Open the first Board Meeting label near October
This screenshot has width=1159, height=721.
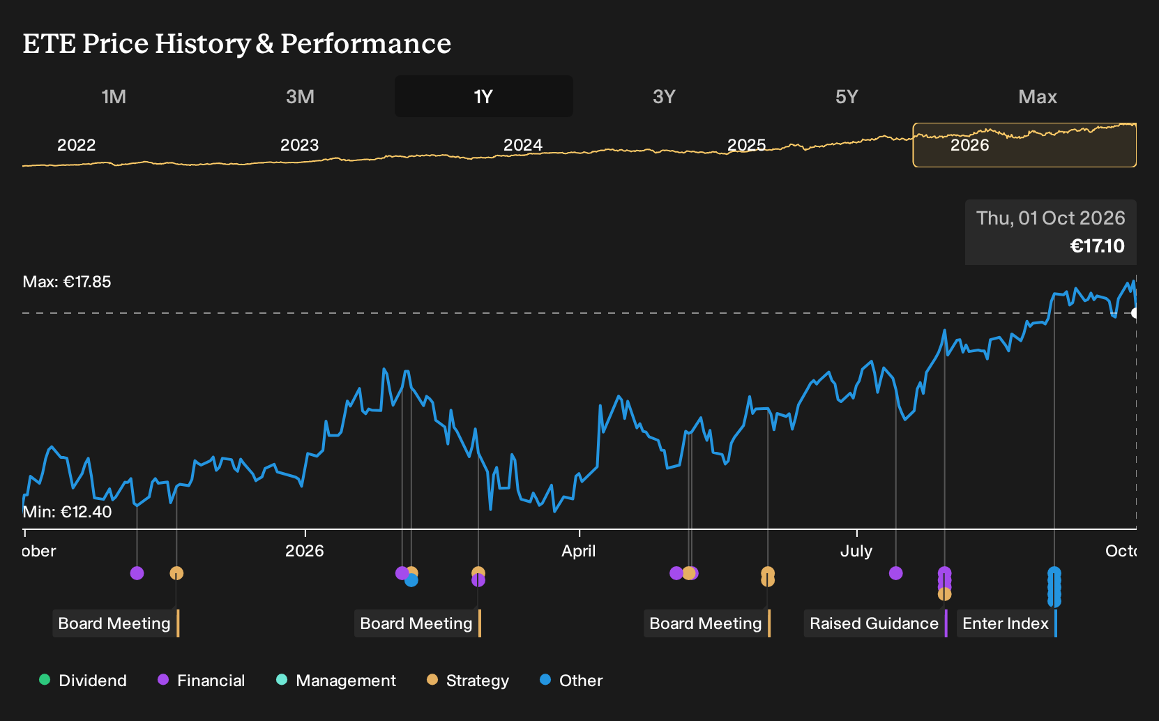116,623
